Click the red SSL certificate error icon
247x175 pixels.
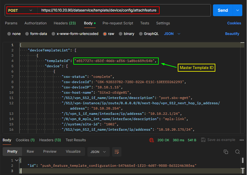pos(151,140)
